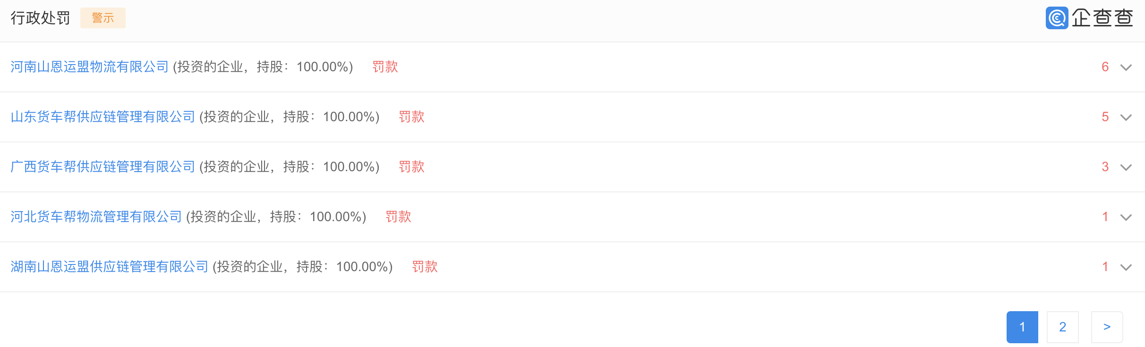1145x347 pixels.
Task: Click the count 5 for 山东货车帮
Action: 1105,117
